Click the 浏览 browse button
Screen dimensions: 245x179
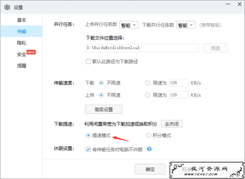215,48
